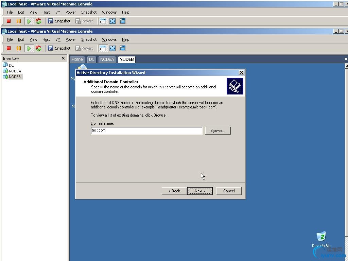This screenshot has height=261, width=348.
Task: Click the red Power Off icon in the lower console window
Action: (8, 48)
